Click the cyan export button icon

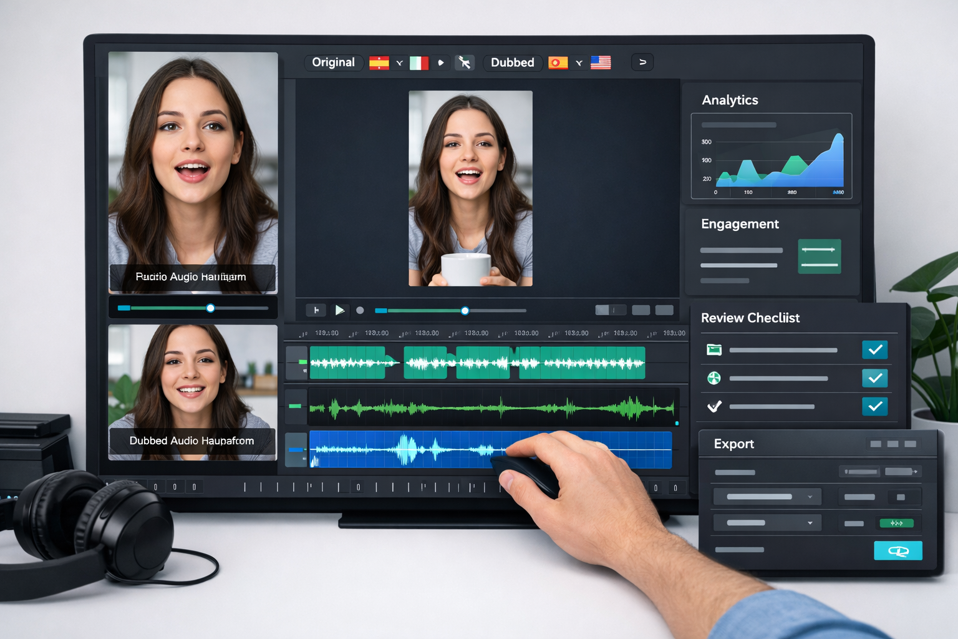click(898, 550)
